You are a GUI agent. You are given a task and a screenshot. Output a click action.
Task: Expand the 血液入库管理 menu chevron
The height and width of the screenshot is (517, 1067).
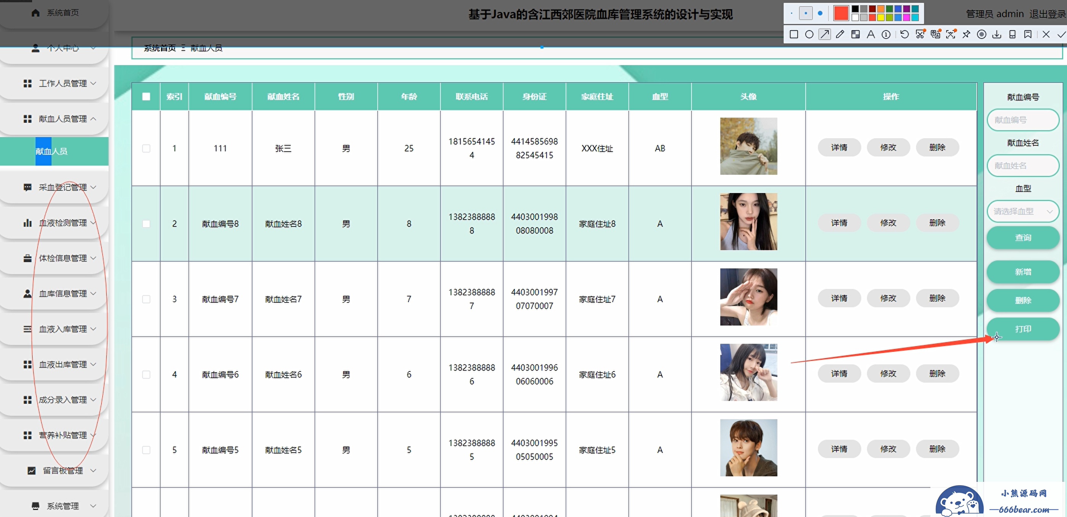[93, 329]
